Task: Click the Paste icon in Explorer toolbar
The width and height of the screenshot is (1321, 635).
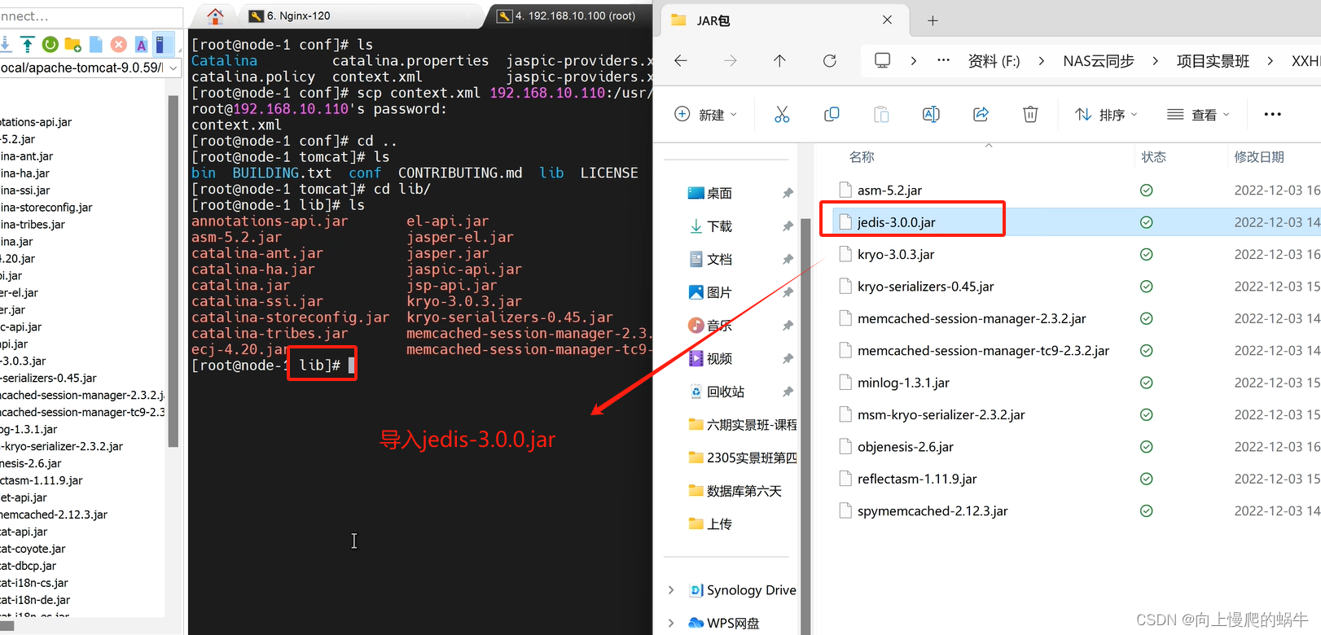Action: point(881,115)
